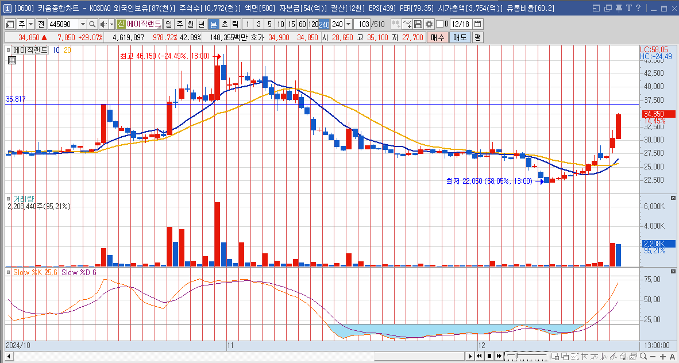679x363 pixels.
Task: Click the 평 button next to 매도
Action: pyautogui.click(x=477, y=38)
